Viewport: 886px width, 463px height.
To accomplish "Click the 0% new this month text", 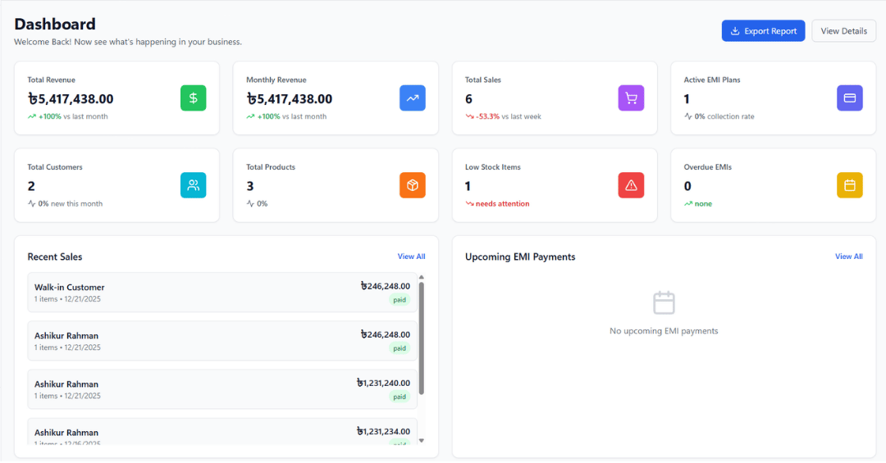I will coord(71,204).
